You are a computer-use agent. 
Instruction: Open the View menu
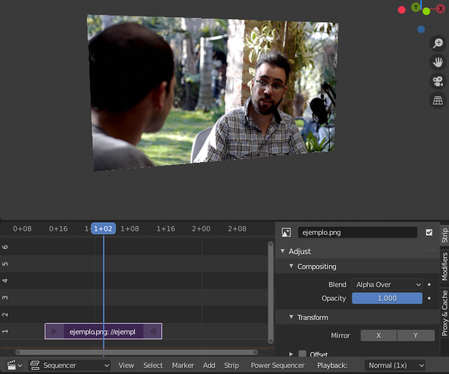pyautogui.click(x=126, y=365)
